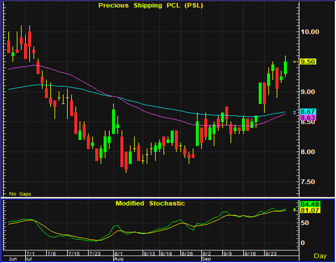Click the No Gaps label

[x=20, y=194]
